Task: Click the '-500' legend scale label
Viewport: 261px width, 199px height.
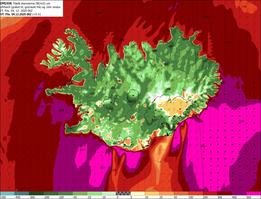Action: (3, 197)
